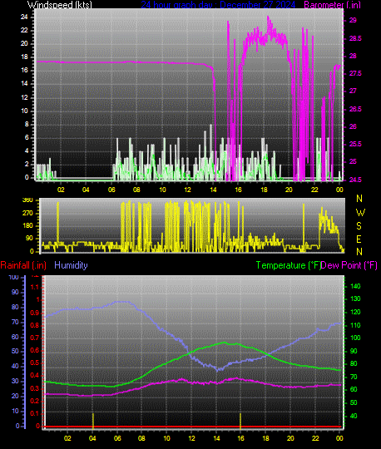Click the 140 value on temperature axis

[x=355, y=286]
